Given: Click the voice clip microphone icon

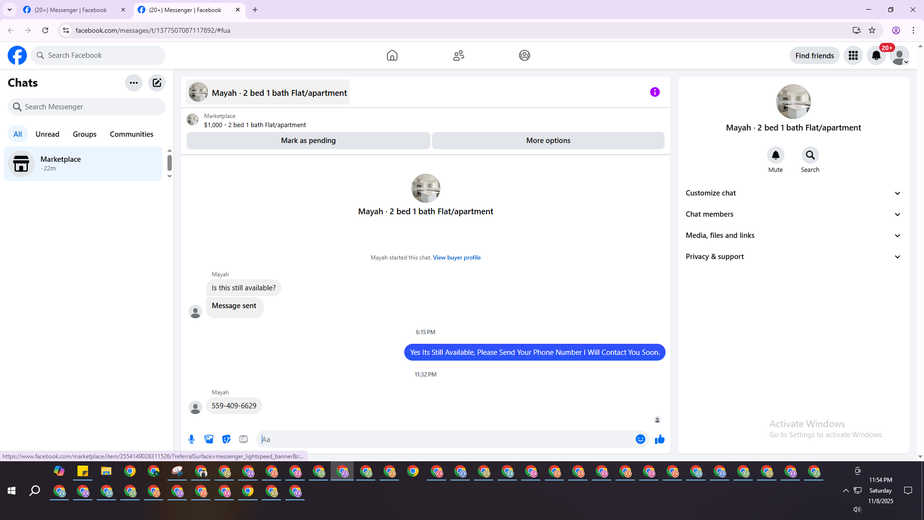Looking at the screenshot, I should 192,439.
